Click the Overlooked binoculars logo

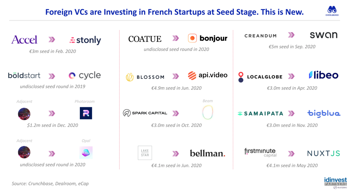click(x=332, y=11)
